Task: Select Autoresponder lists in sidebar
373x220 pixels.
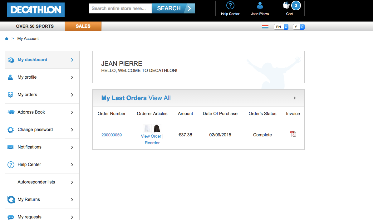Action: [x=42, y=182]
